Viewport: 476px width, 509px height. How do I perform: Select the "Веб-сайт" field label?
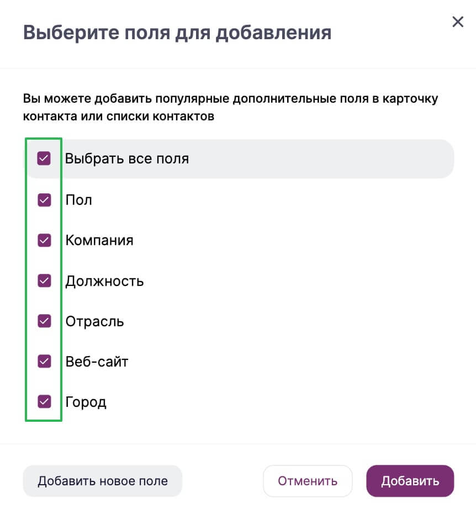coord(97,362)
